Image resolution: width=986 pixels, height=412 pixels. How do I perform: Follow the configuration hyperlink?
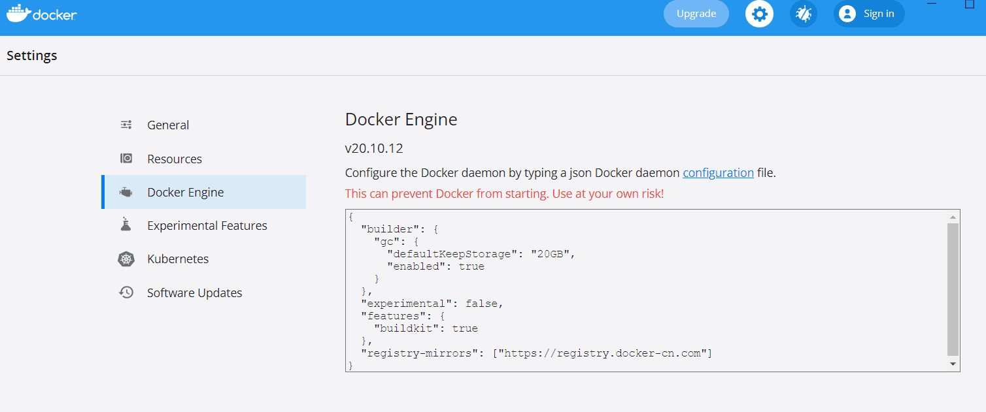pos(719,173)
